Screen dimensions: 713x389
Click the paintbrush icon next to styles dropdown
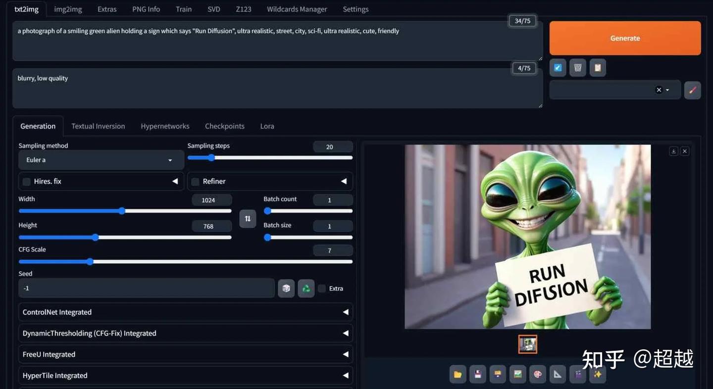(692, 90)
